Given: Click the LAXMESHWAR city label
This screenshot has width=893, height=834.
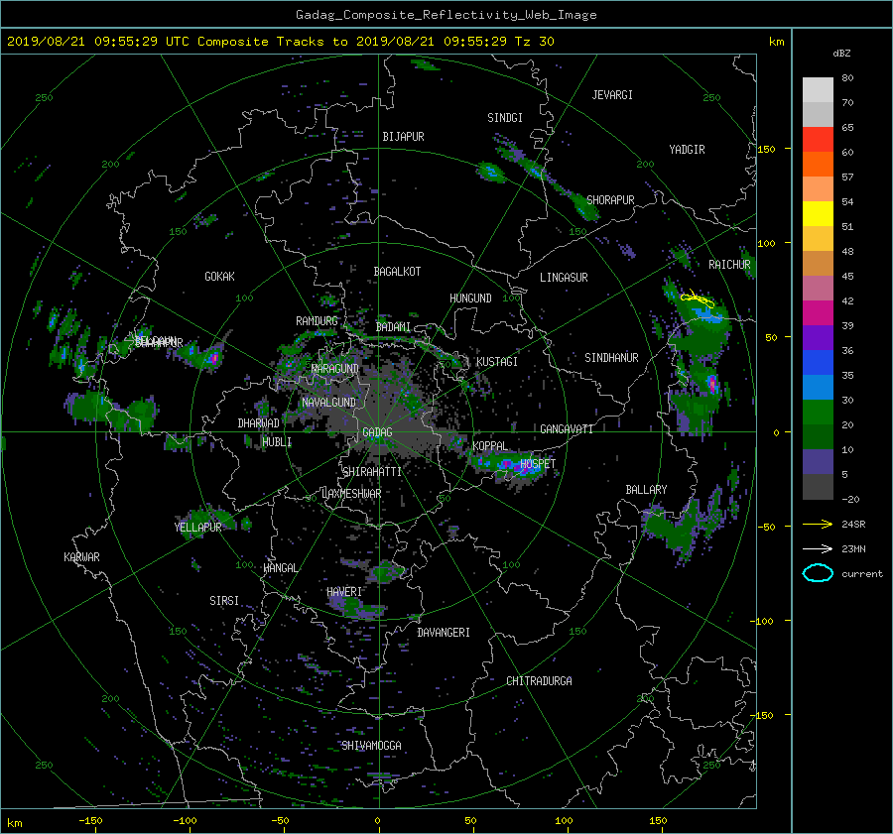Looking at the screenshot, I should tap(351, 494).
